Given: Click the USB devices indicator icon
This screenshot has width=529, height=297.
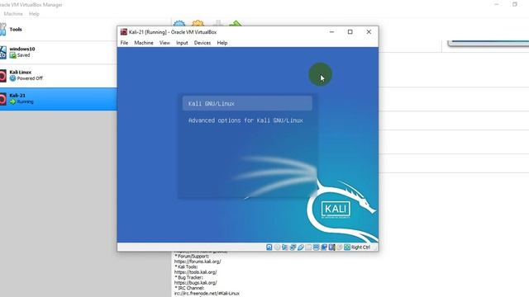Looking at the screenshot, I should 301,247.
